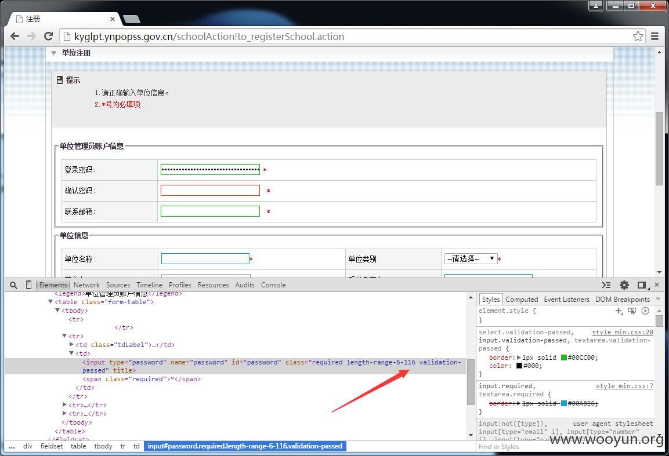Click the Elements panel scrollbar thumb
This screenshot has width=669, height=456.
pos(471,381)
